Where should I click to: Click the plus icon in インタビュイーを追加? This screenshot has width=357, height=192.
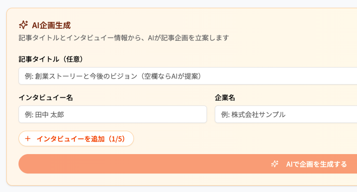28,139
